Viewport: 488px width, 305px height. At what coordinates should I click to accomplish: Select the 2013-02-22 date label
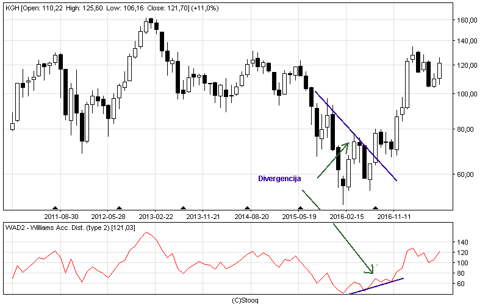coord(156,217)
